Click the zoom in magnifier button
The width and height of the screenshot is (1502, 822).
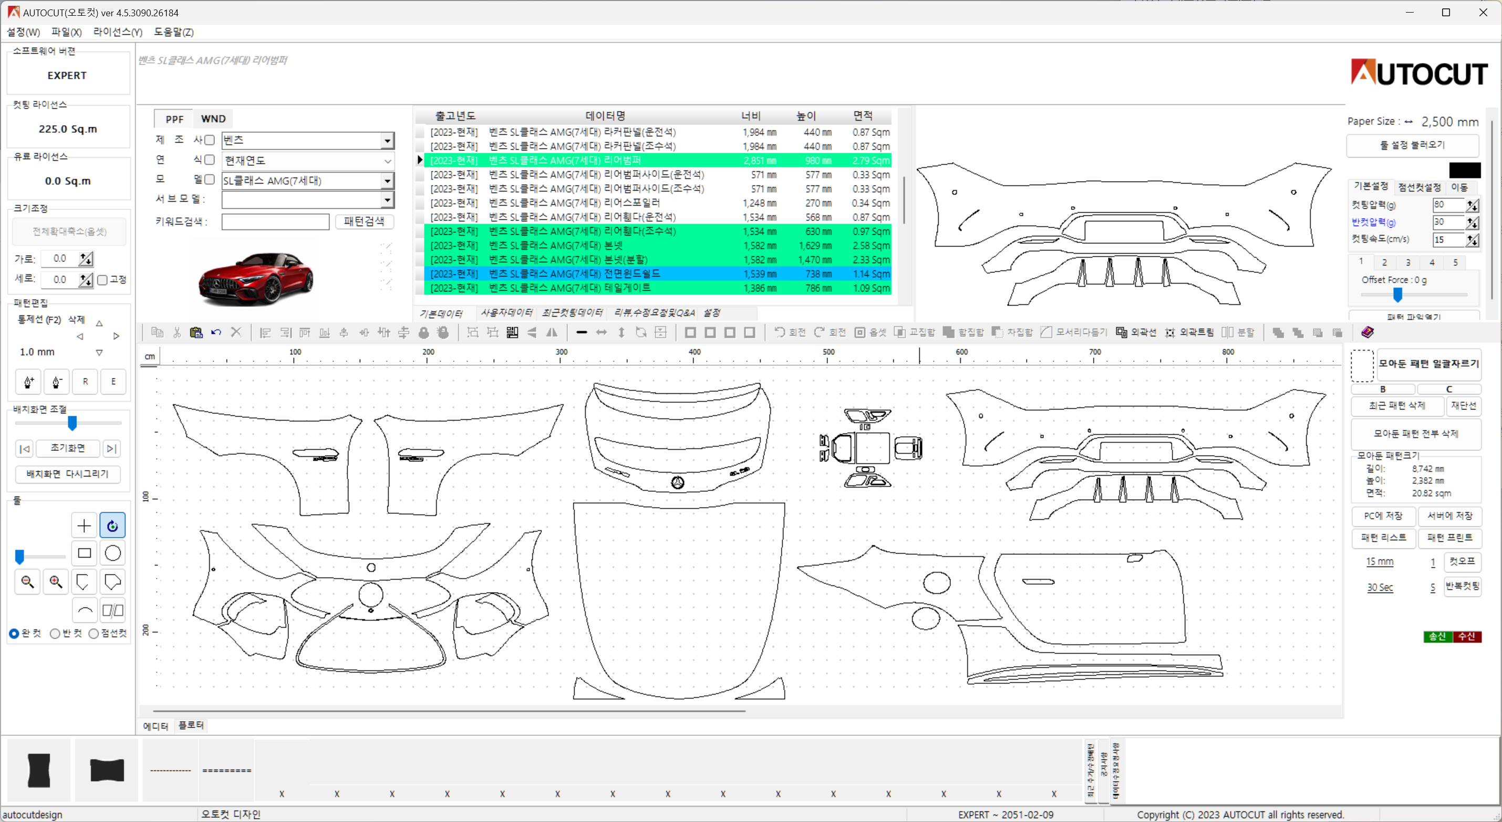56,582
